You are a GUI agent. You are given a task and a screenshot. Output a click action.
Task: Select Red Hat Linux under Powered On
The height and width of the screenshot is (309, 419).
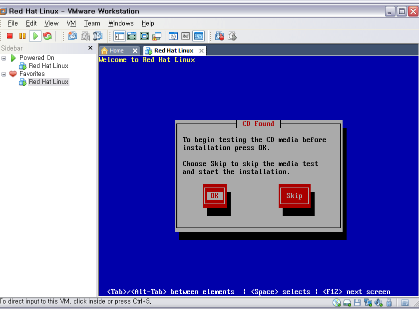click(x=48, y=66)
